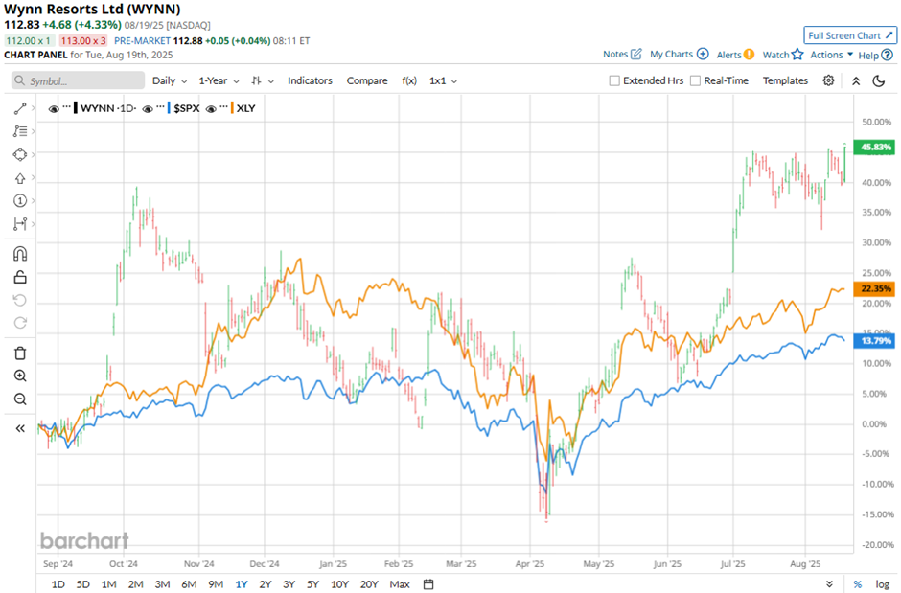Click the Watch star icon

coord(797,55)
